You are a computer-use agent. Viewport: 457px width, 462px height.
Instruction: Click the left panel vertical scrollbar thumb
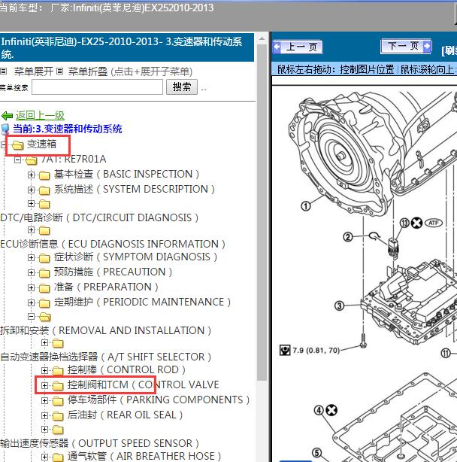coord(262,212)
